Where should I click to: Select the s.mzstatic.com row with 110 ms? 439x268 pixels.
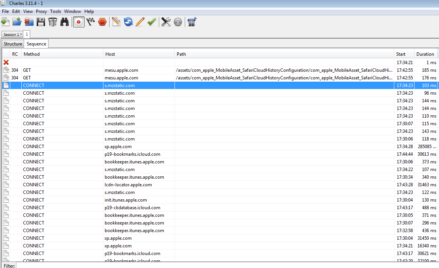click(x=220, y=116)
